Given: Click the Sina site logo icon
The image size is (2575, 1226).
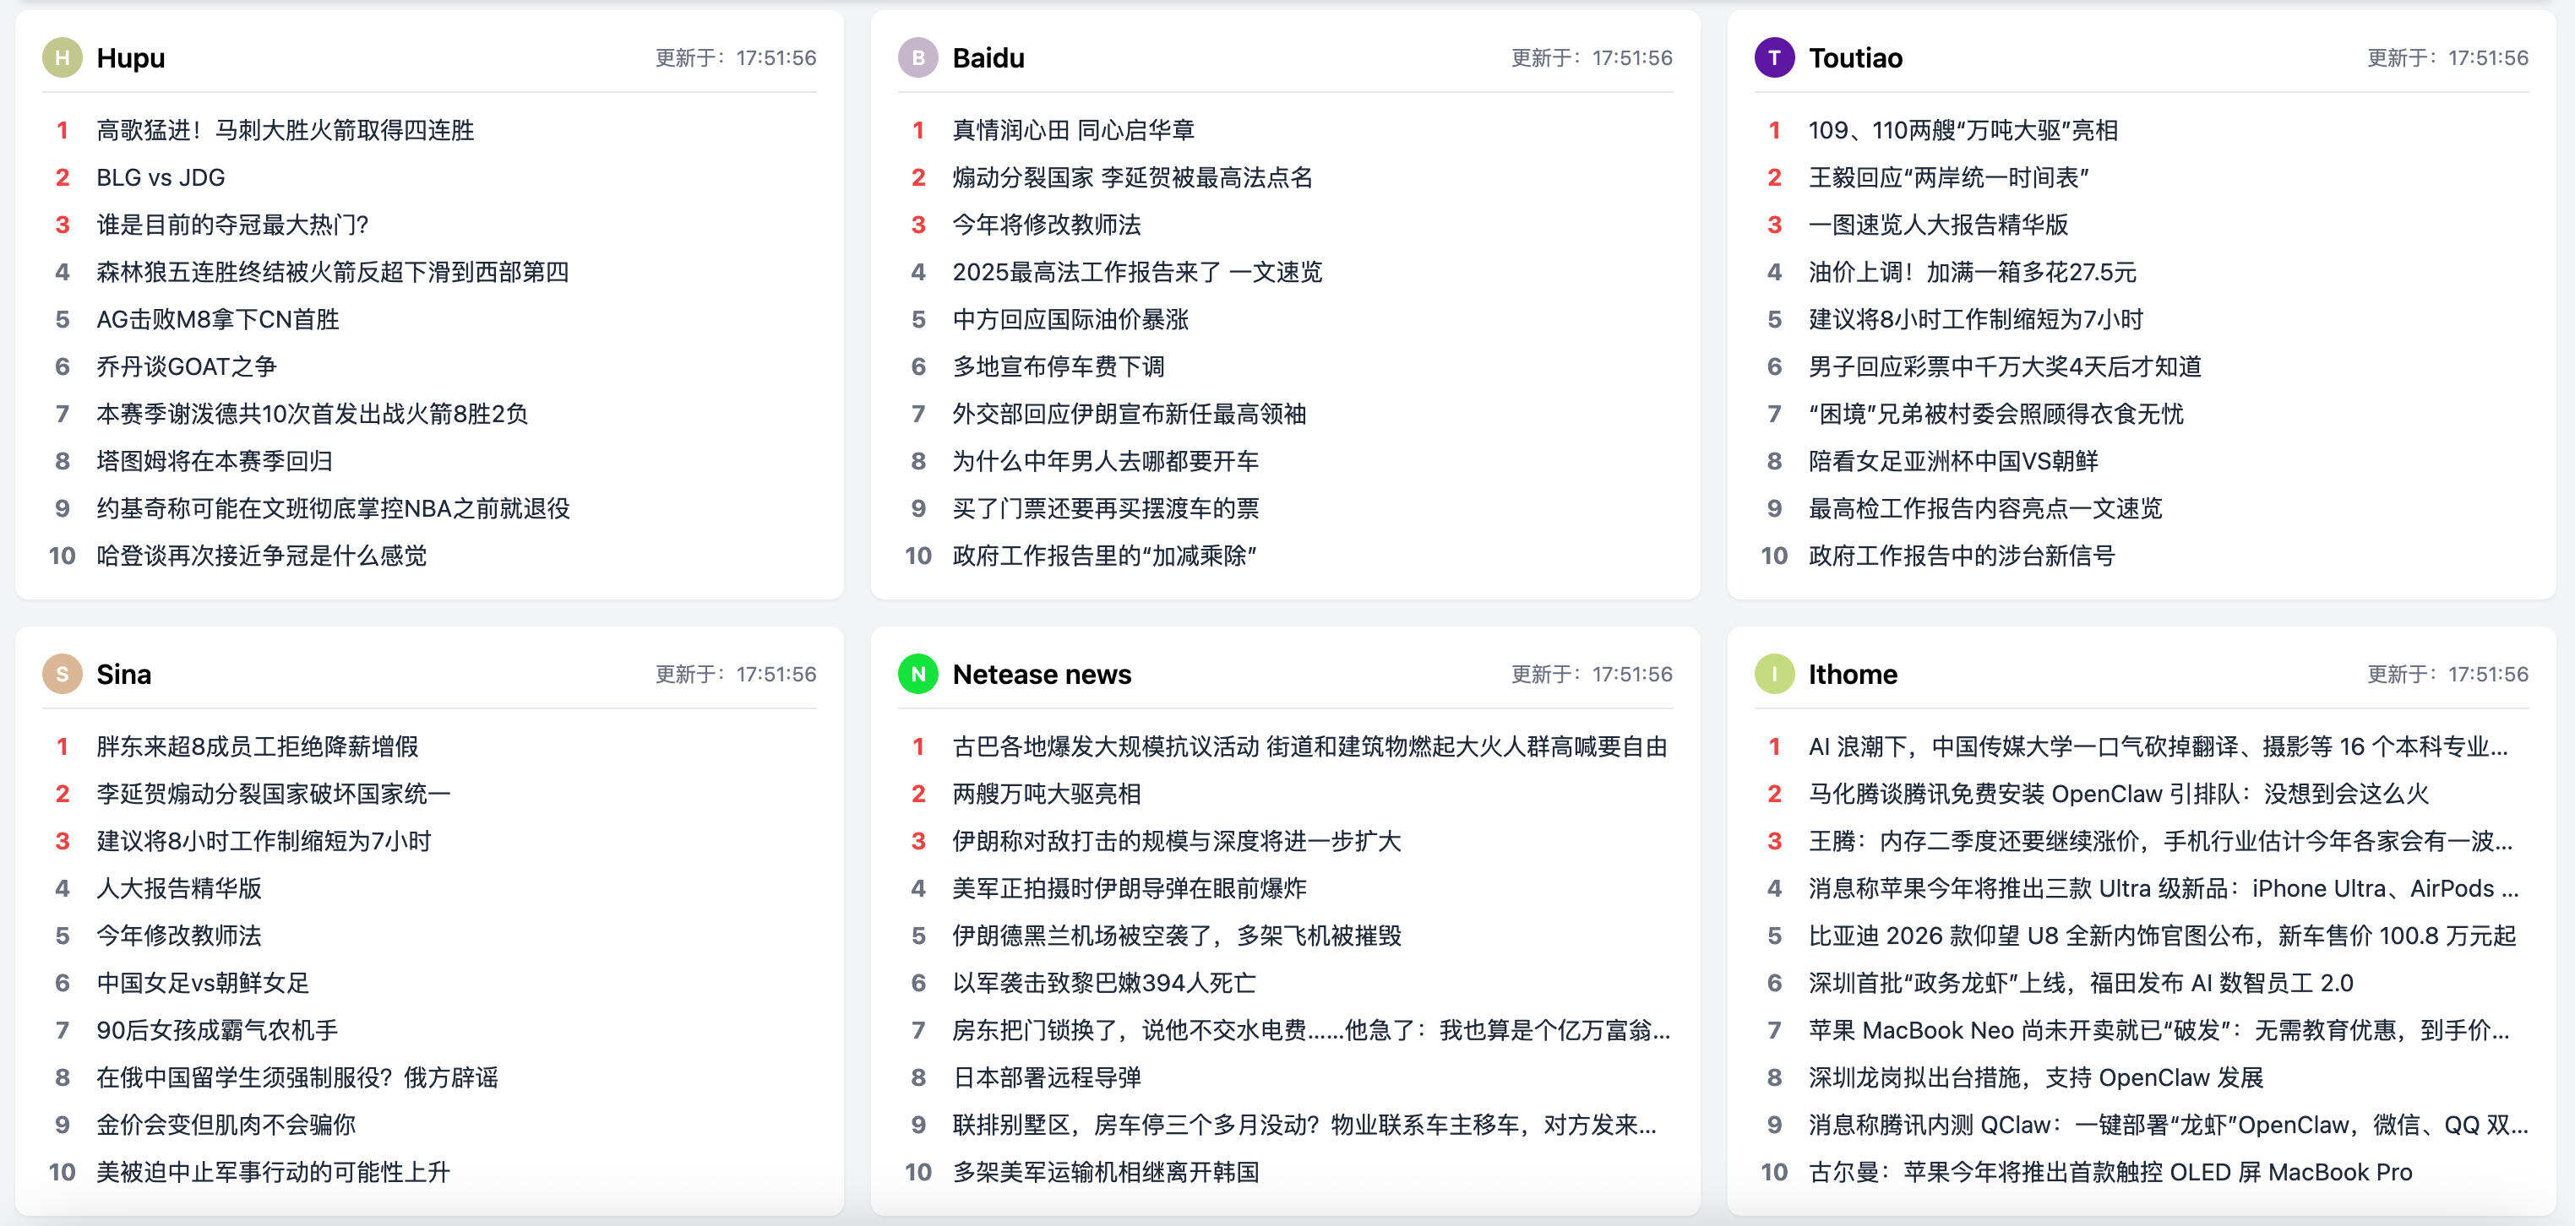Looking at the screenshot, I should [x=62, y=674].
